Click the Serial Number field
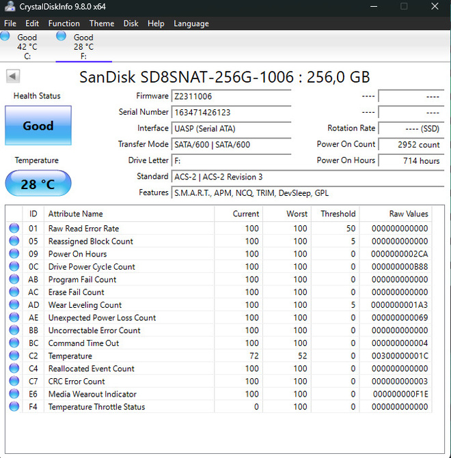Image resolution: width=451 pixels, height=458 pixels. tap(231, 112)
